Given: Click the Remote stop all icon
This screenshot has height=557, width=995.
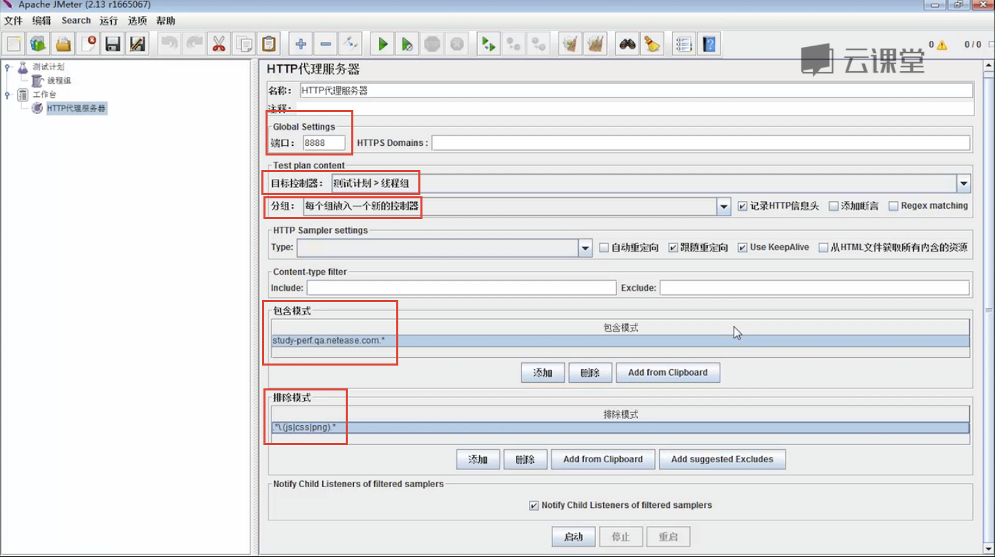Looking at the screenshot, I should click(x=514, y=44).
